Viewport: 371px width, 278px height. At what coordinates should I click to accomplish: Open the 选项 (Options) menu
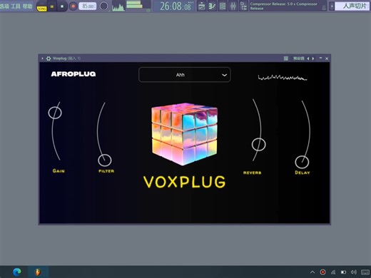click(x=4, y=6)
